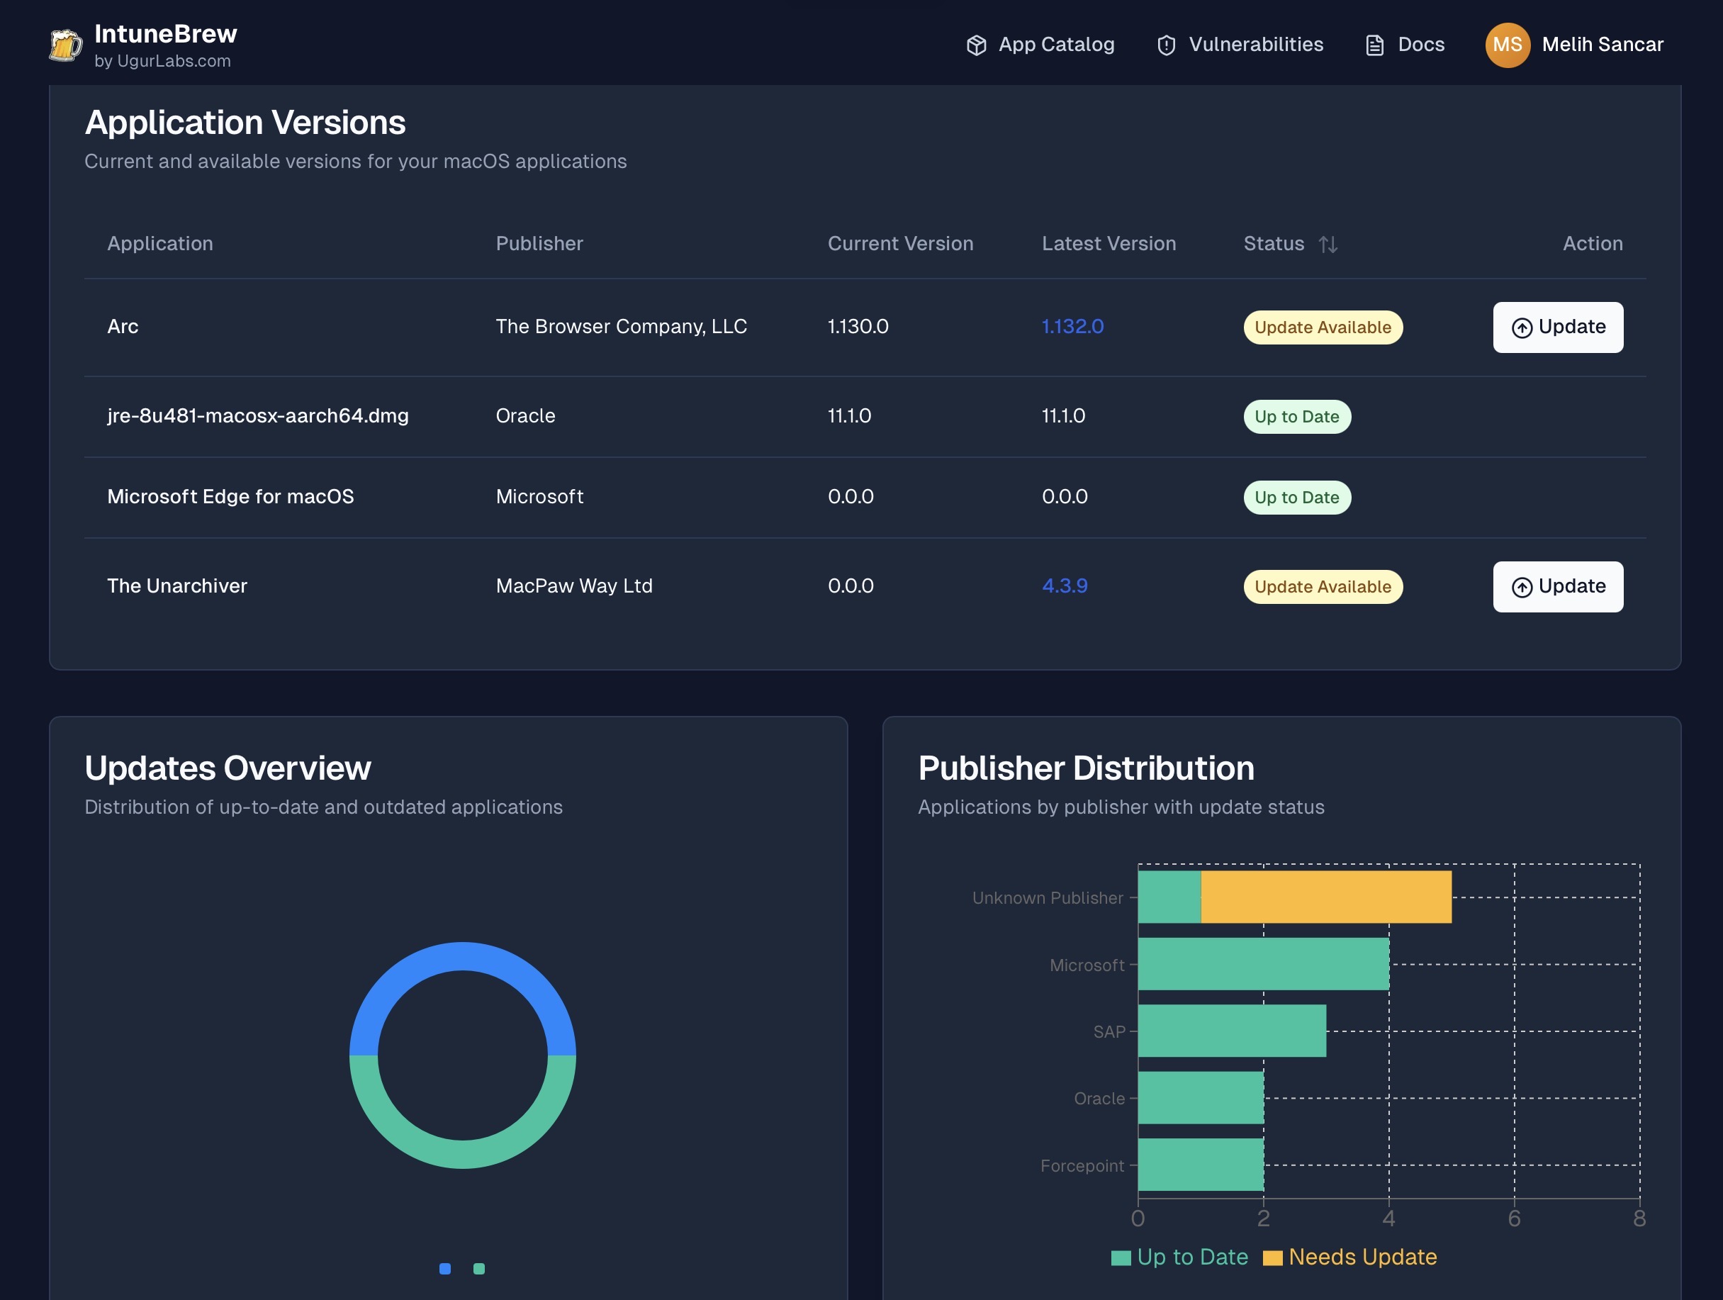Click Arc's Update Available status badge
1723x1300 pixels.
(x=1323, y=327)
